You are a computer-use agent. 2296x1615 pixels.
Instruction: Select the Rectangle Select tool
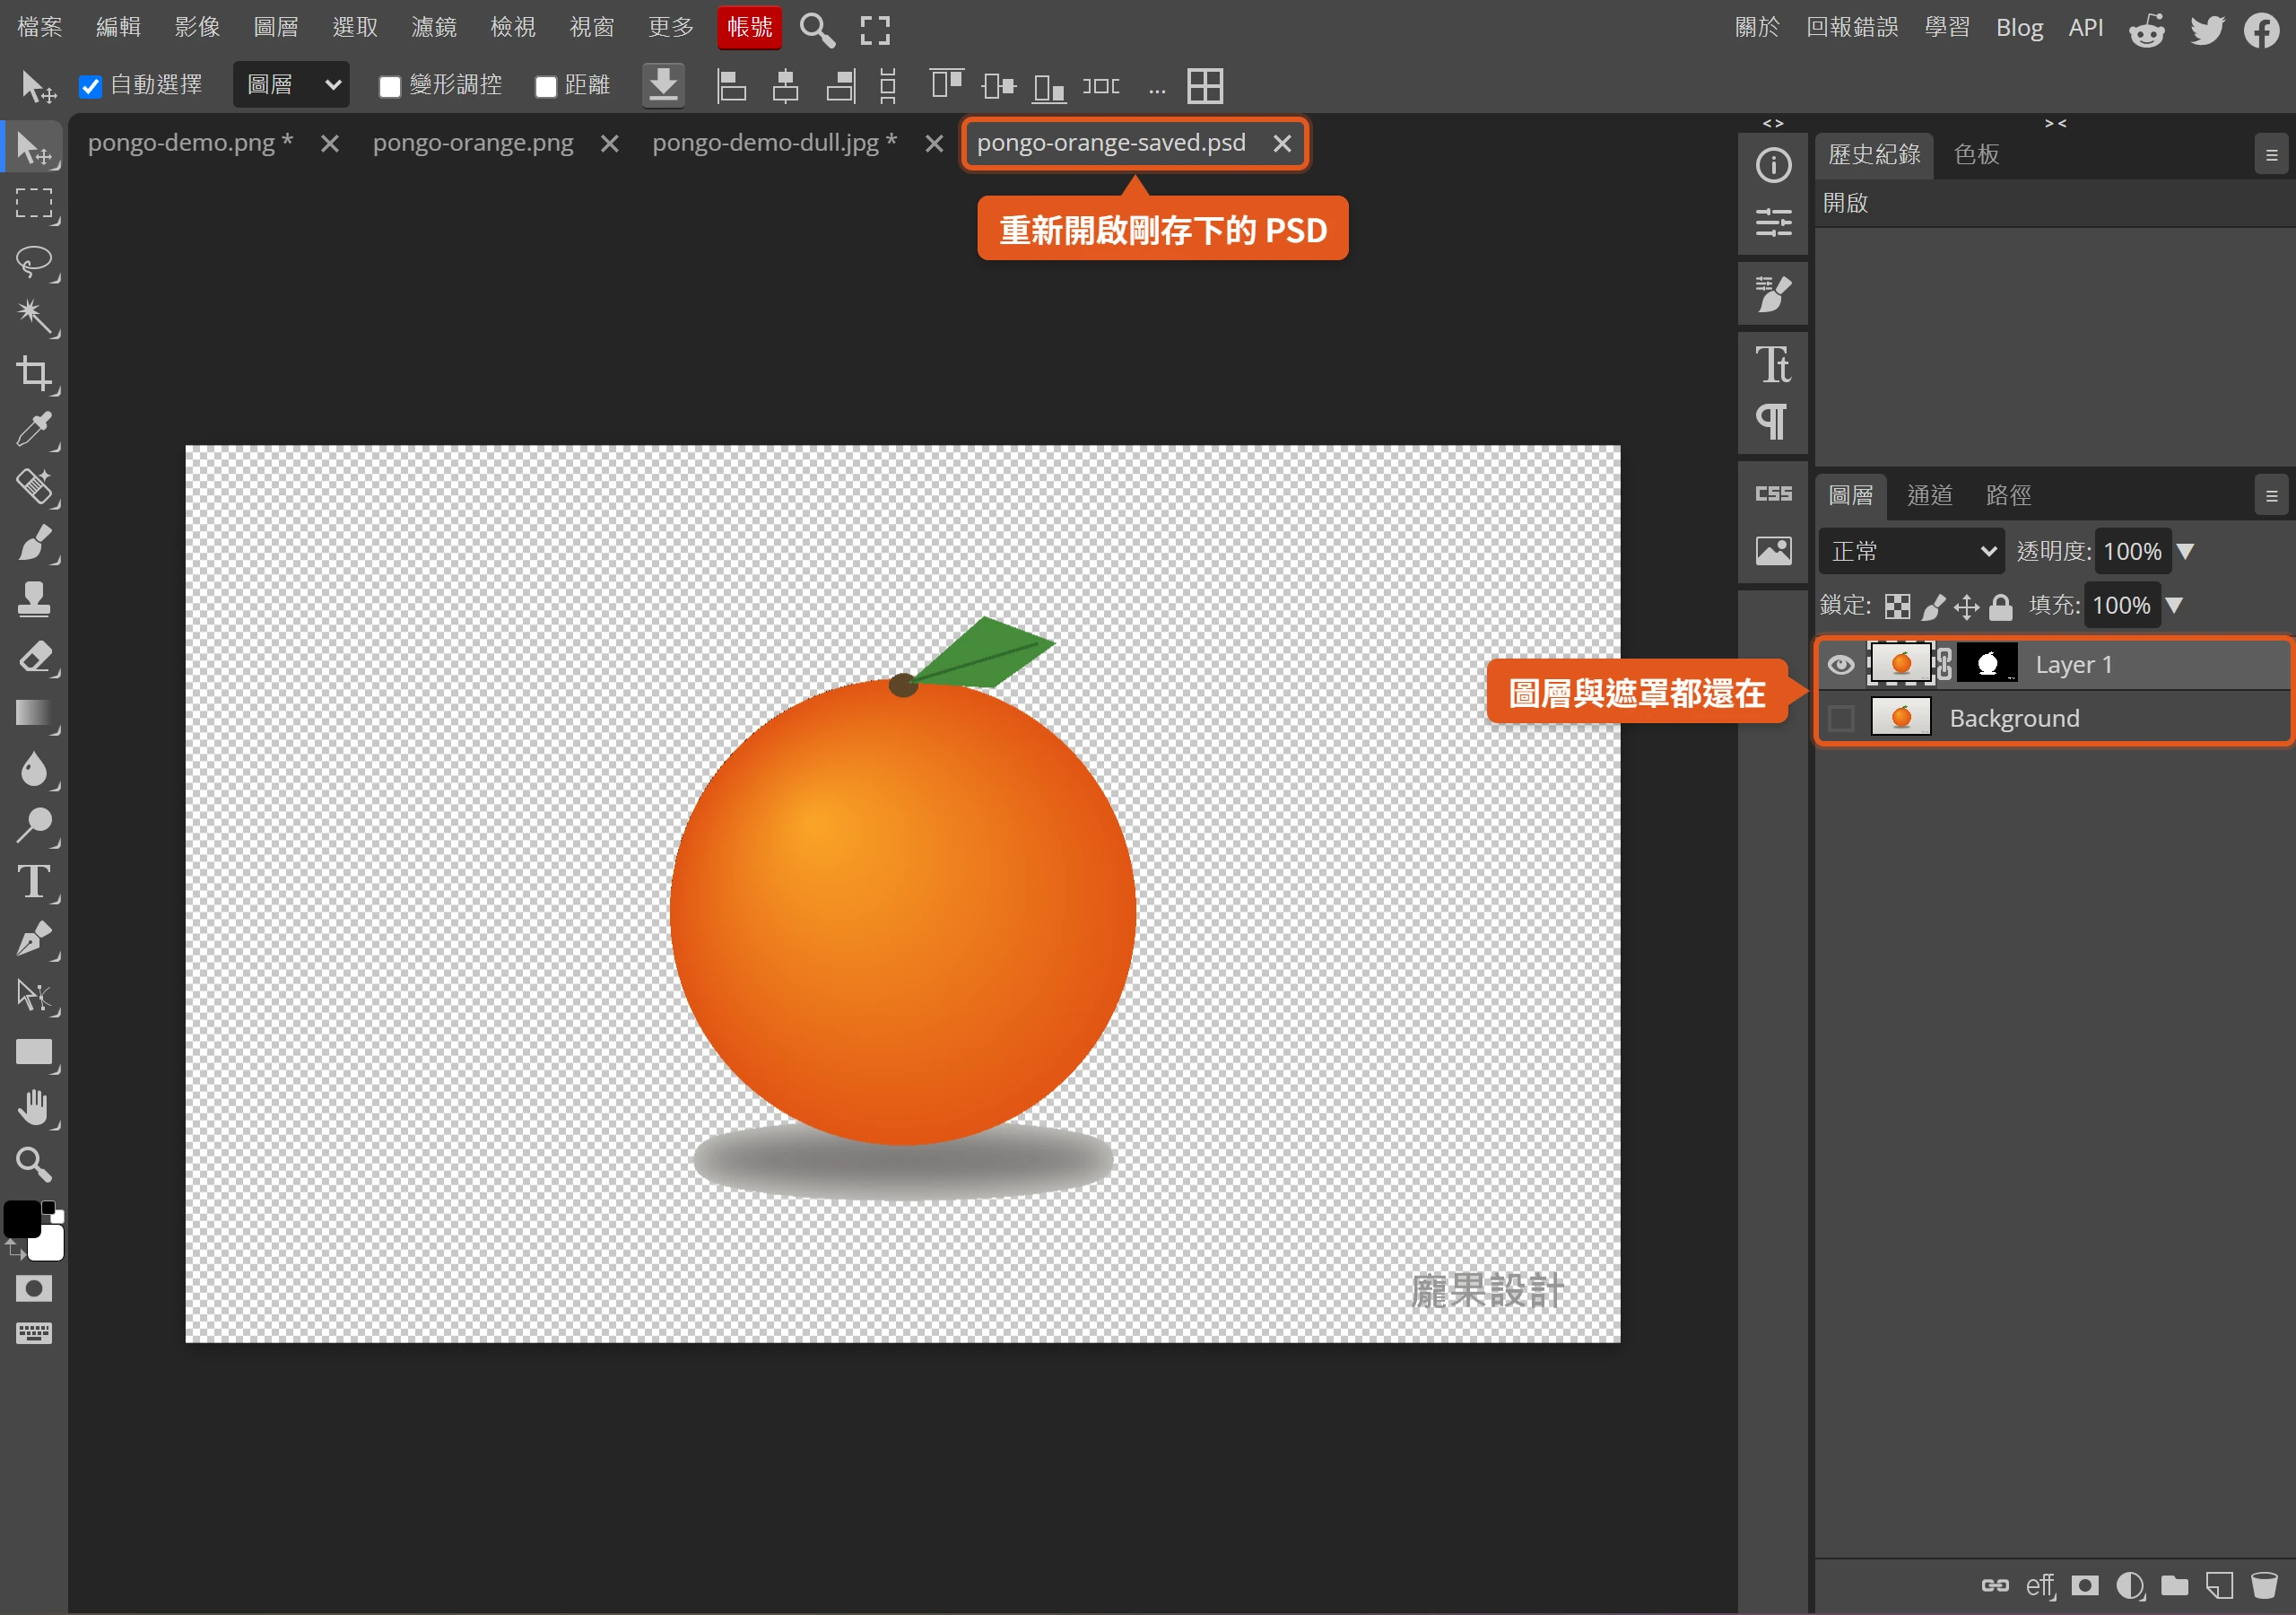pyautogui.click(x=34, y=203)
